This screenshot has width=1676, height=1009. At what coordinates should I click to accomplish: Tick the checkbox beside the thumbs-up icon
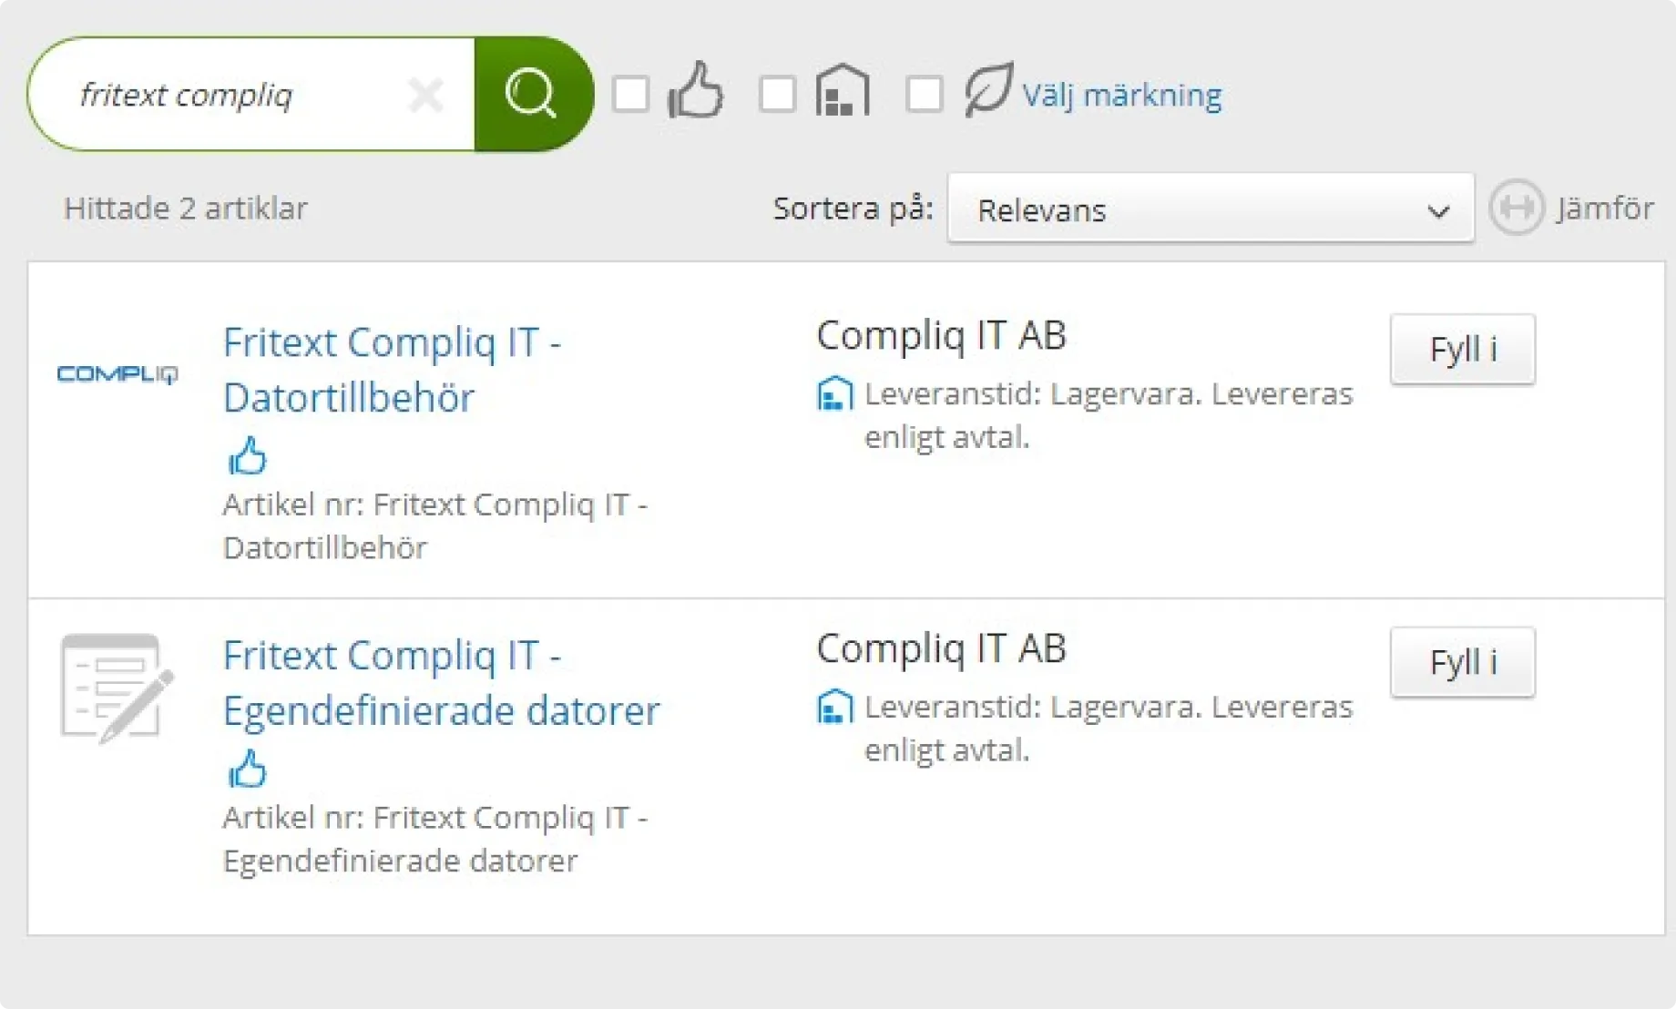(630, 94)
